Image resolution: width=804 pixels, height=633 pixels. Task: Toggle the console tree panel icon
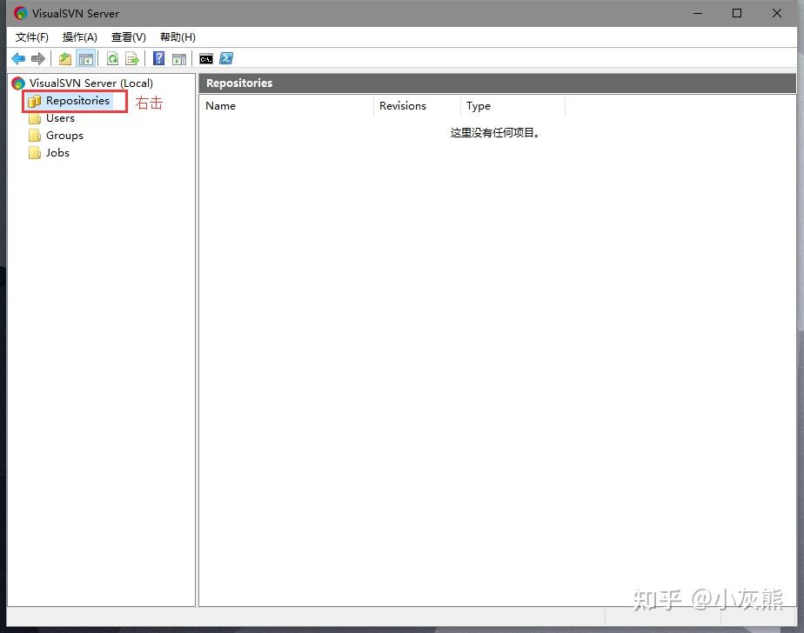[85, 58]
